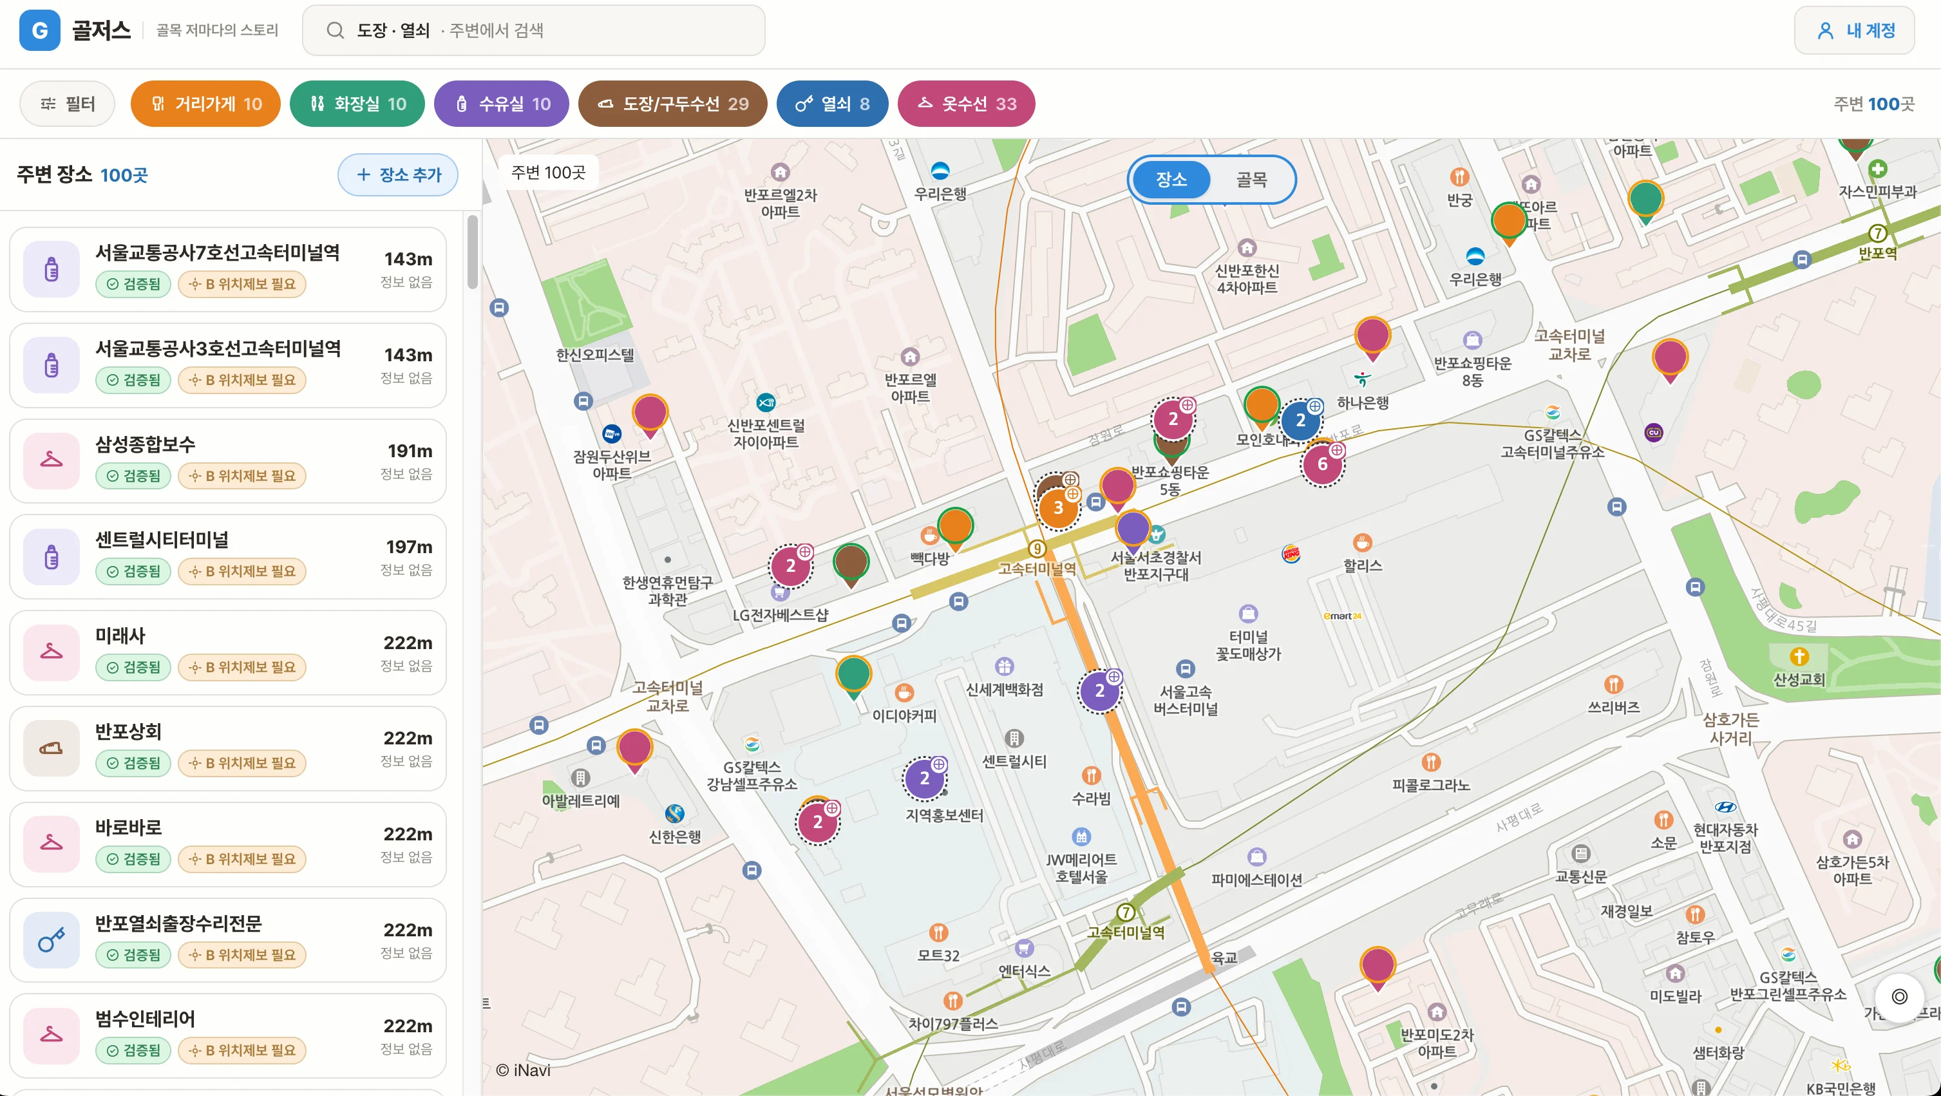Viewport: 1941px width, 1096px height.
Task: Open the 내 계정 account button
Action: (x=1854, y=30)
